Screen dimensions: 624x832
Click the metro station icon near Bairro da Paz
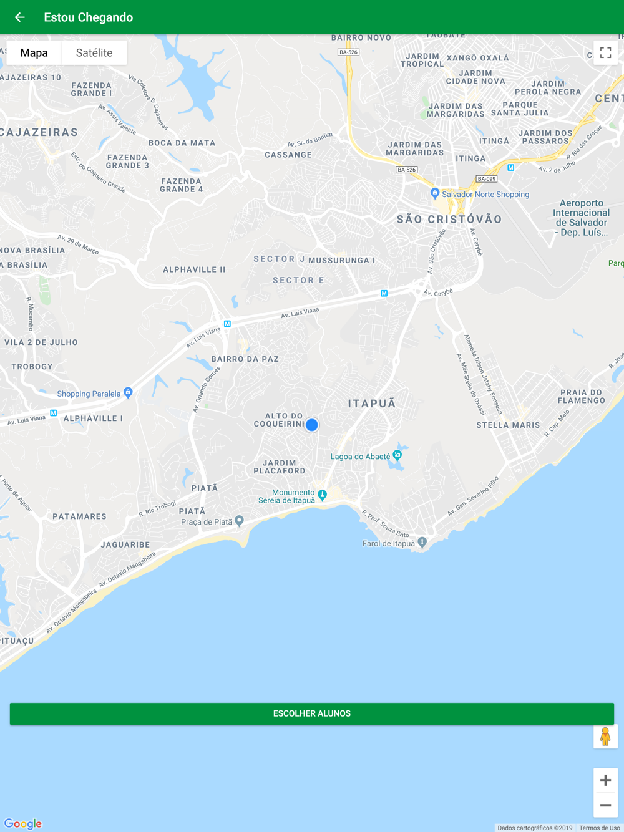click(227, 324)
